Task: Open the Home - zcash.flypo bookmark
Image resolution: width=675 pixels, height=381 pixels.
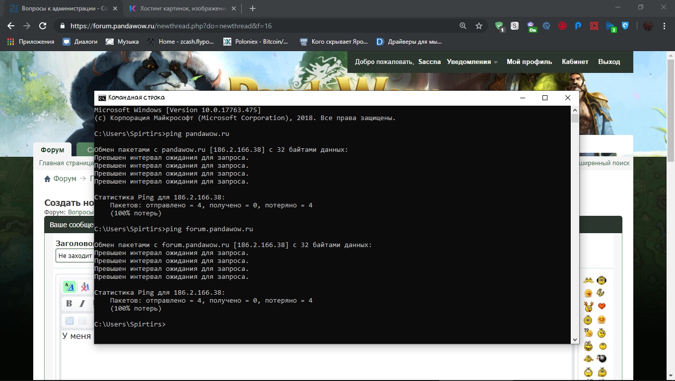Action: click(181, 42)
